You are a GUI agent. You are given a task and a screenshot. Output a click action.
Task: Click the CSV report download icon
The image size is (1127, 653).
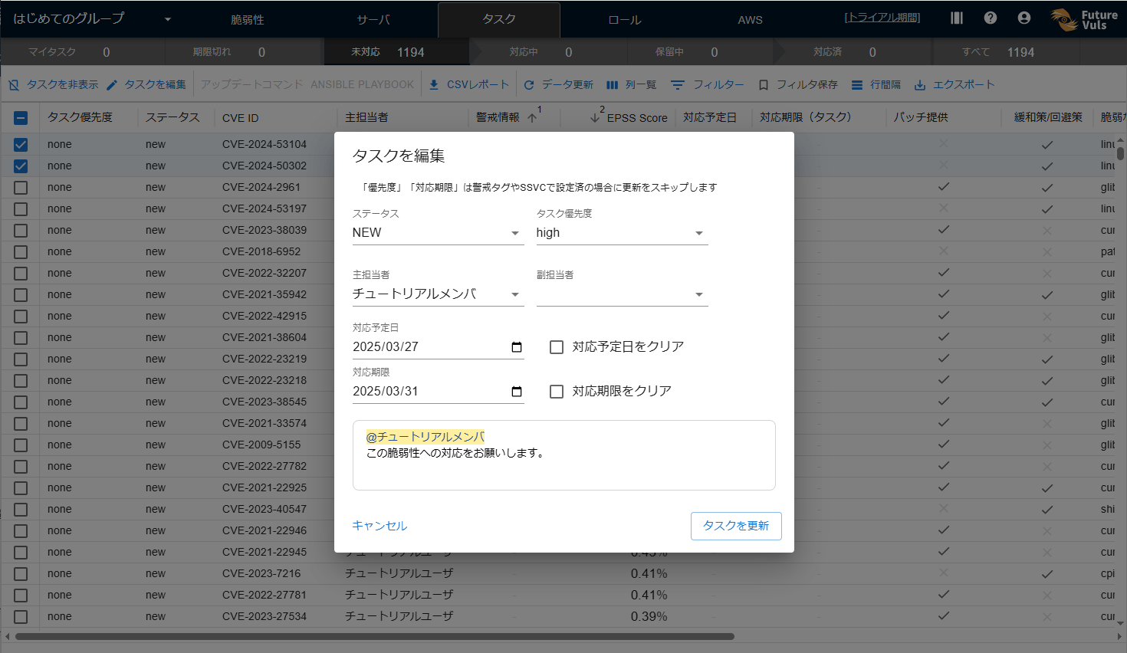pos(434,85)
